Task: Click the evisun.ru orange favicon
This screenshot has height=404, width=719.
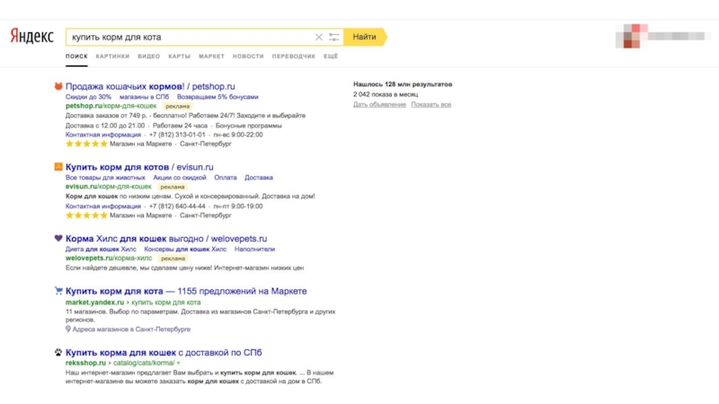Action: tap(58, 167)
